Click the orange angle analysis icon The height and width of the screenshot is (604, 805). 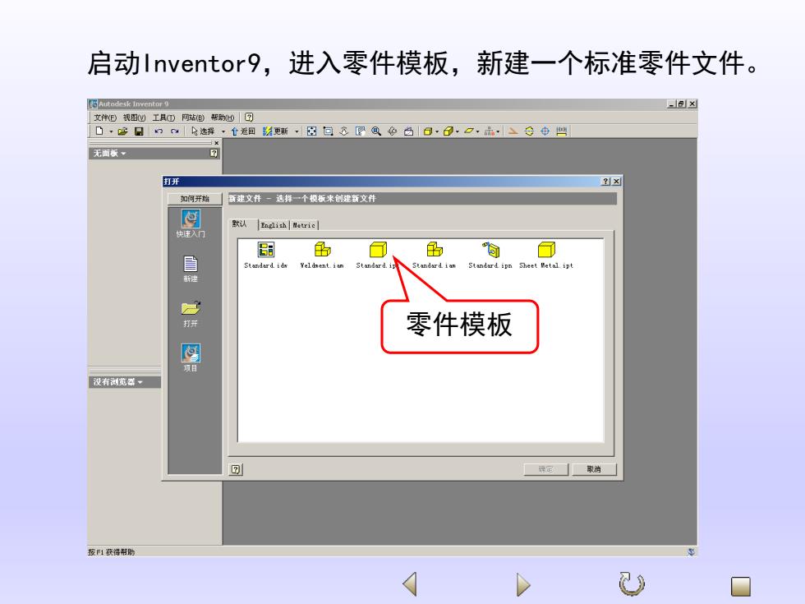[x=513, y=131]
